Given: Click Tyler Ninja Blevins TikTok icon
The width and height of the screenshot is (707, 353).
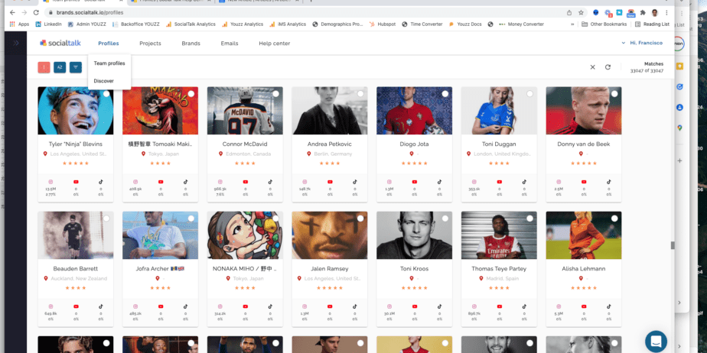Looking at the screenshot, I should click(x=100, y=182).
